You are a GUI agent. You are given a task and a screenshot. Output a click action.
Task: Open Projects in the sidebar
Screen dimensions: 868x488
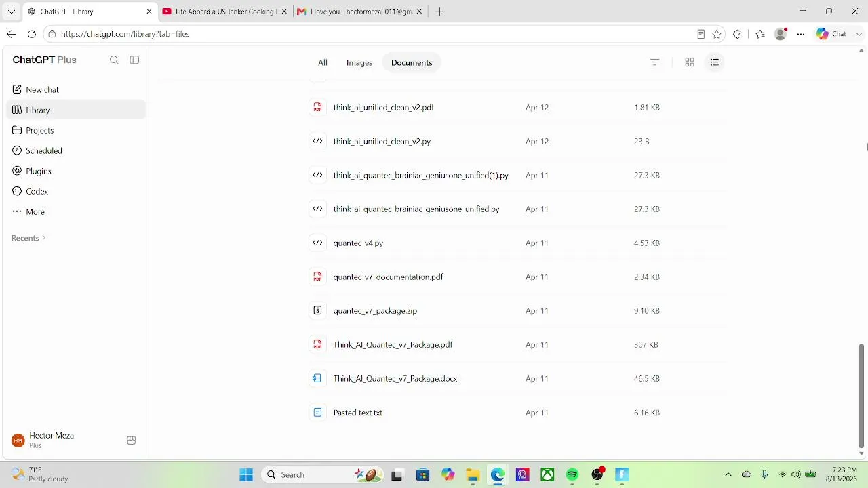tap(75, 130)
